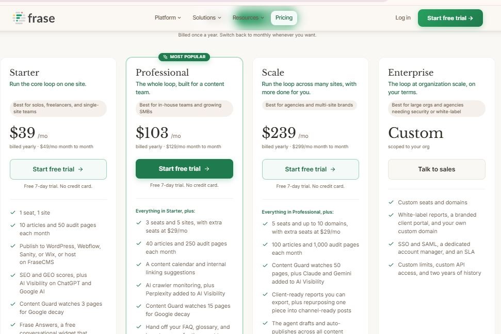Expand the Resources menu chevron

(262, 18)
